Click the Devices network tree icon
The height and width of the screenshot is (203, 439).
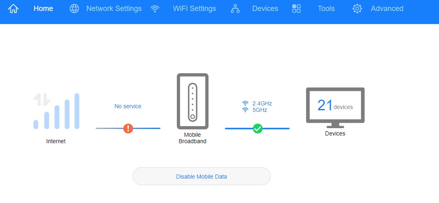[x=235, y=9]
